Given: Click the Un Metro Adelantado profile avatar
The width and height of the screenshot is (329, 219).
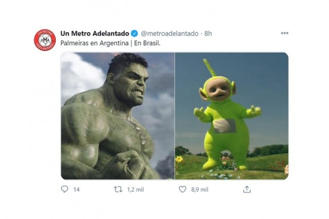Looking at the screenshot, I should [45, 40].
